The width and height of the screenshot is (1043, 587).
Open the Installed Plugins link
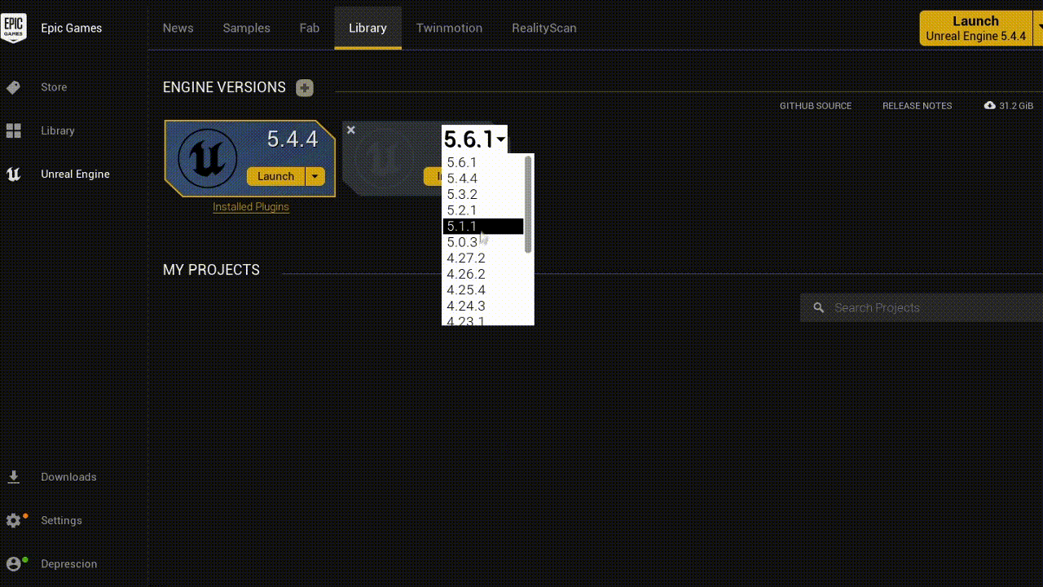pos(251,206)
